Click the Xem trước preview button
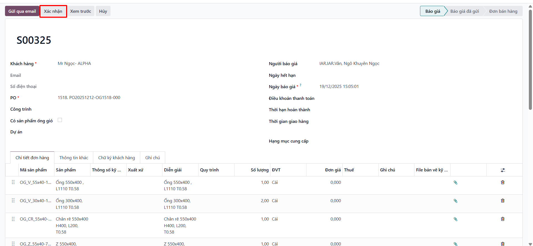This screenshot has width=533, height=246. [81, 11]
